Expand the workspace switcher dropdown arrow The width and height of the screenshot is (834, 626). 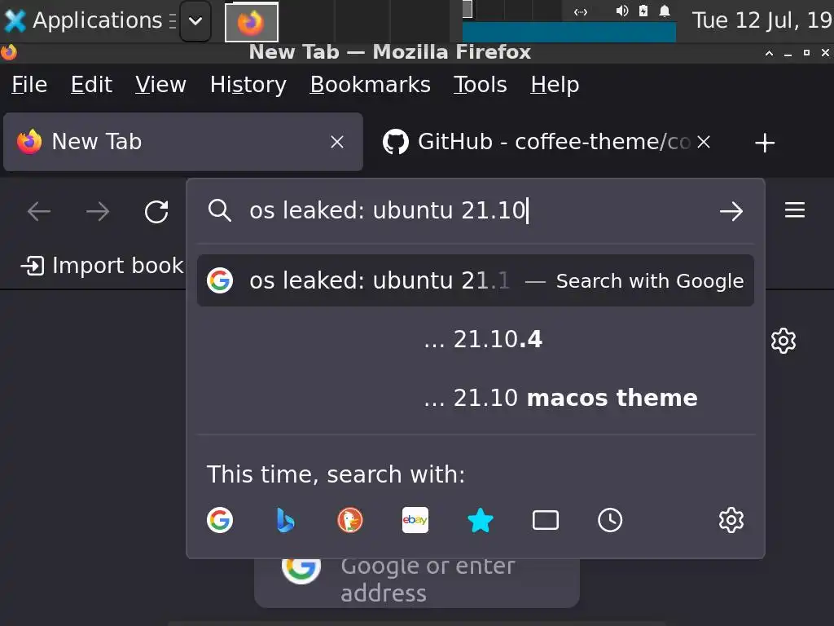195,21
